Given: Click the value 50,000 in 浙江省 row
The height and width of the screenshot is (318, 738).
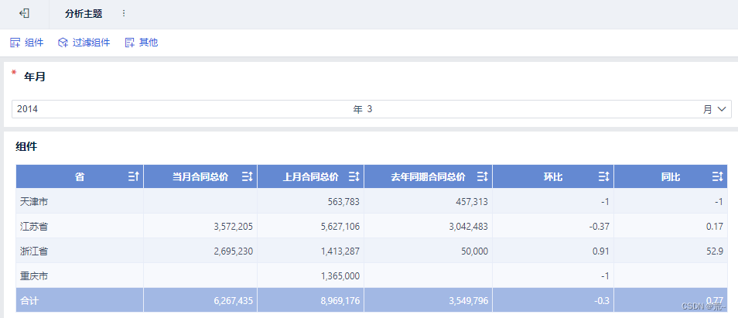Looking at the screenshot, I should click(474, 251).
